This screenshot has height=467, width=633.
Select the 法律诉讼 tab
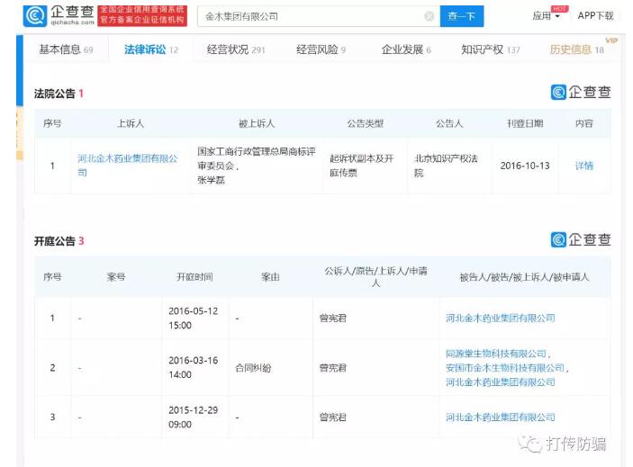(151, 49)
